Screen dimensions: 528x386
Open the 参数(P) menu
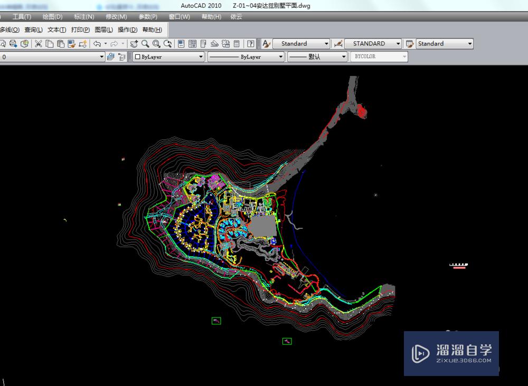tap(148, 17)
